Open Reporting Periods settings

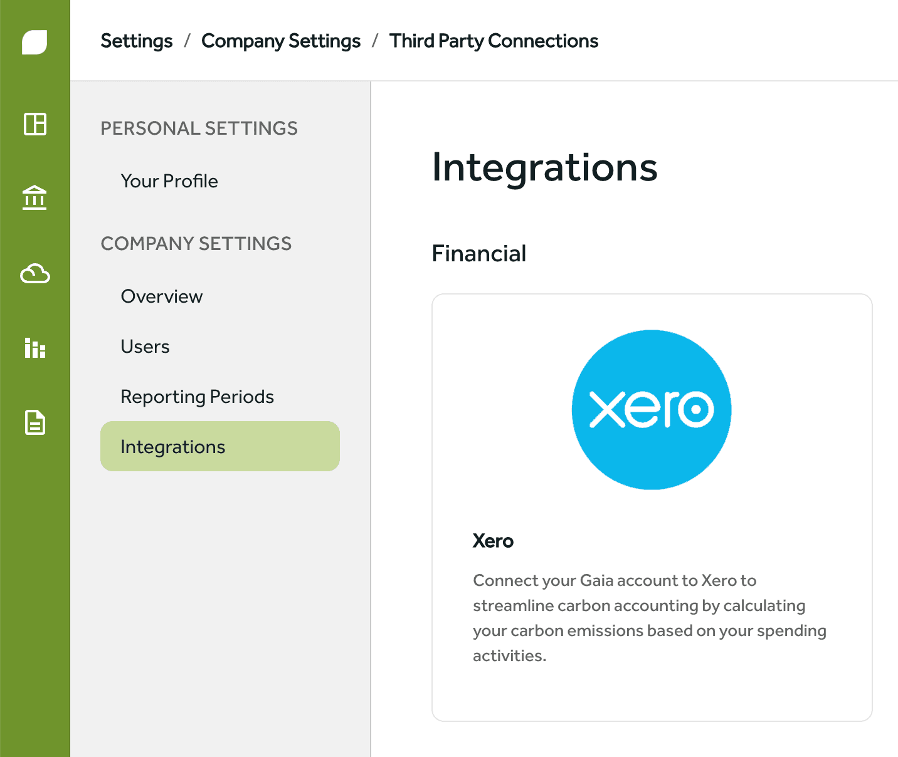197,397
